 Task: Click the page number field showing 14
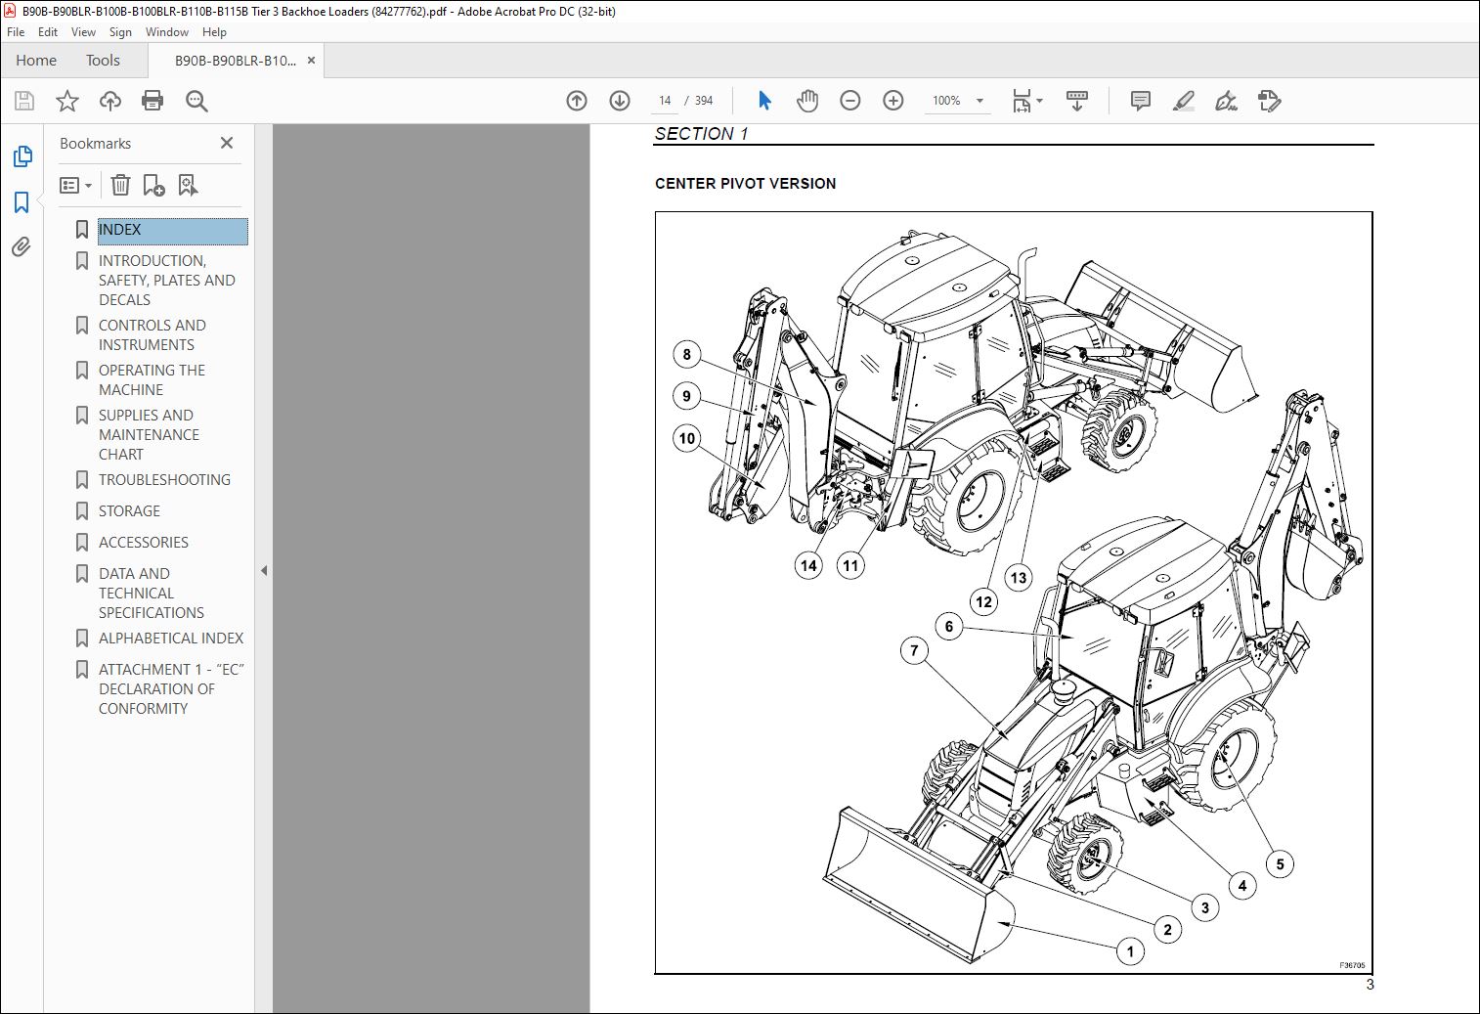tap(665, 101)
